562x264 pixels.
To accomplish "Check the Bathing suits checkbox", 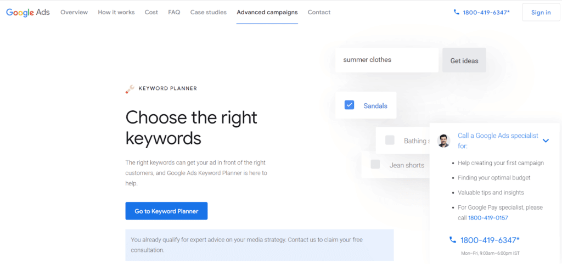I will point(390,140).
